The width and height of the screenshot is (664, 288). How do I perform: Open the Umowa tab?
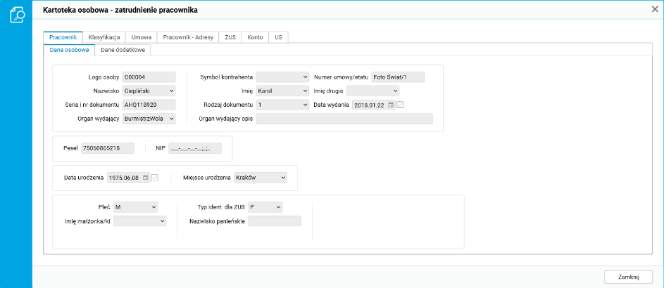(141, 37)
